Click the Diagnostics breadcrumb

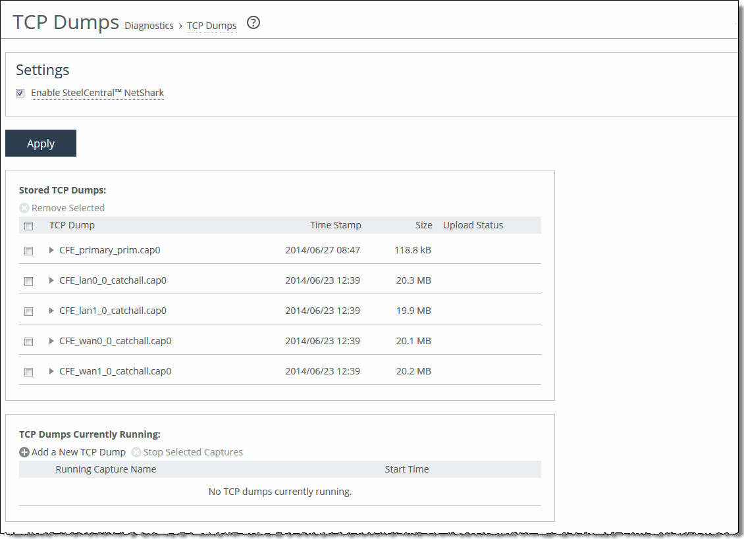point(149,26)
